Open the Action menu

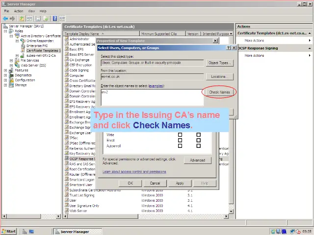(x=19, y=11)
